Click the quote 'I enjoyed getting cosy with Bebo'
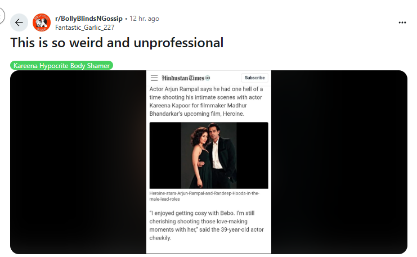417x257 pixels. (x=207, y=226)
